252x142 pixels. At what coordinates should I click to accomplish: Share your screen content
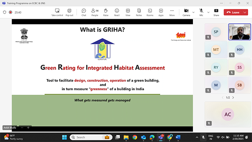(216, 12)
